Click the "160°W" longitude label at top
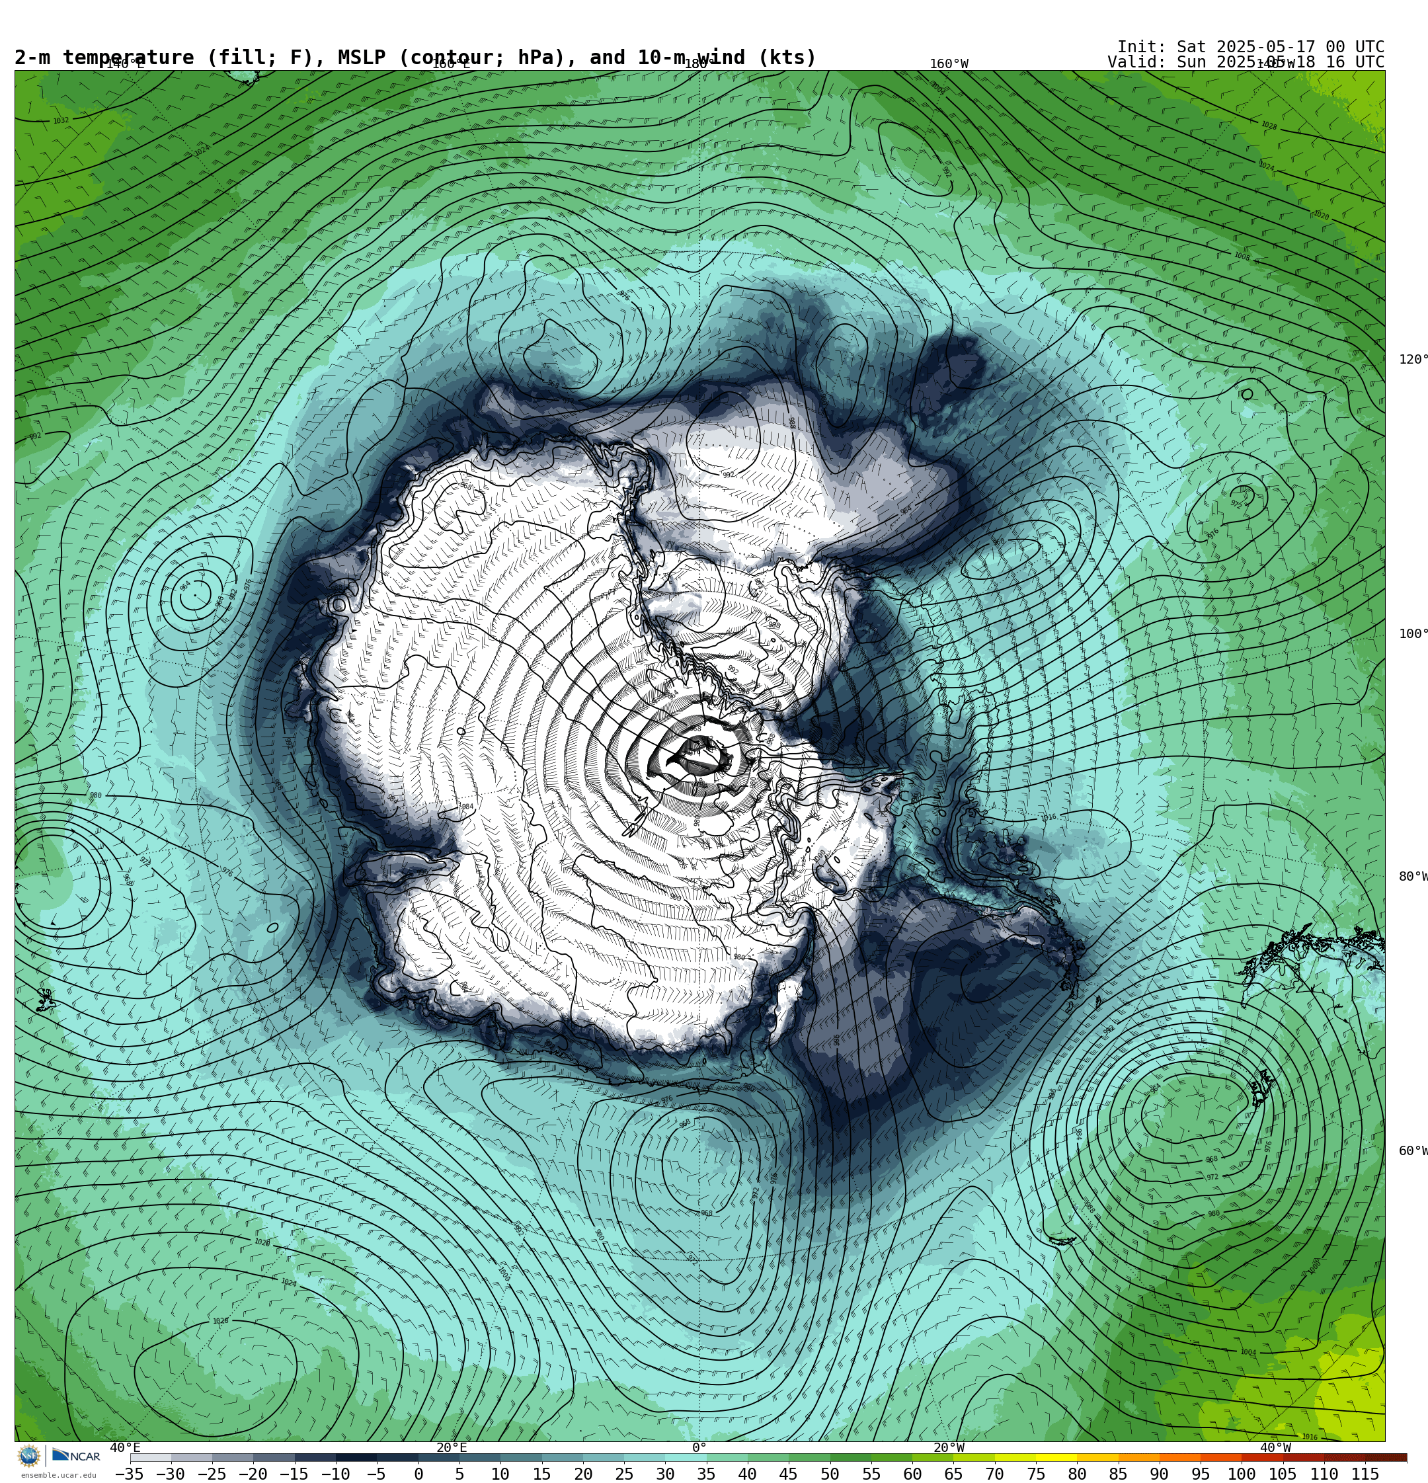The width and height of the screenshot is (1428, 1483). coord(949,63)
